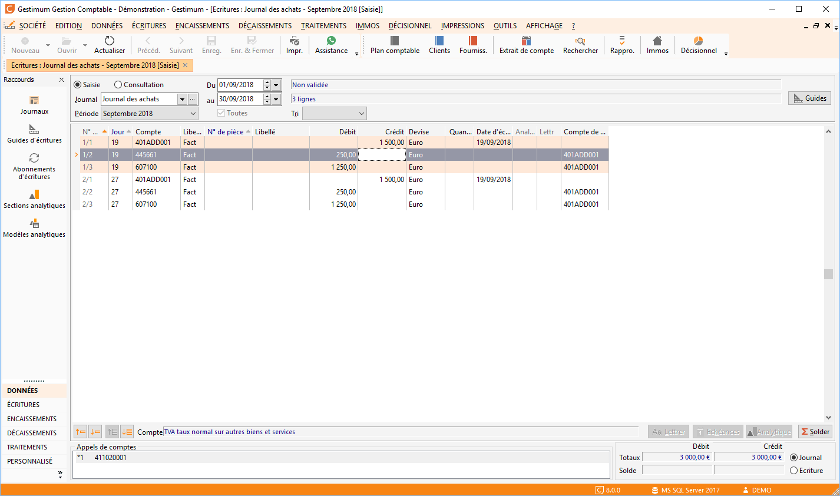Viewport: 840px width, 496px height.
Task: Expand the Tri dropdown
Action: (362, 113)
